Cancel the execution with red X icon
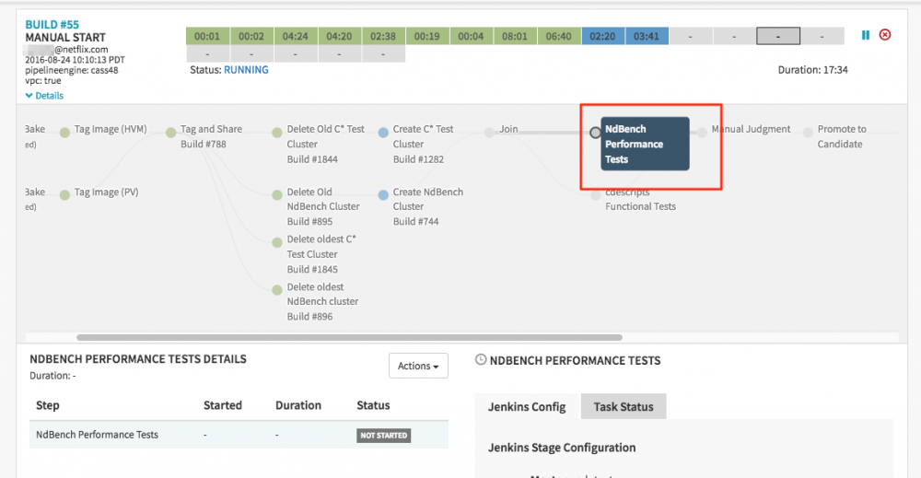 tap(885, 35)
